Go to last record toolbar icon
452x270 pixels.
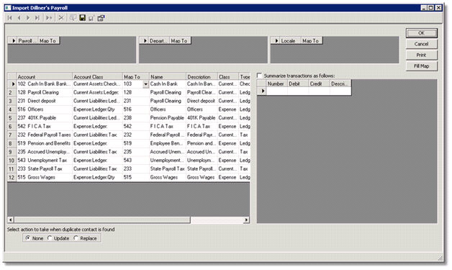tap(37, 18)
